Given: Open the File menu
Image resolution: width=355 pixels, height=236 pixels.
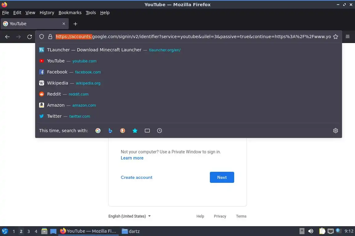Looking at the screenshot, I should coord(6,13).
